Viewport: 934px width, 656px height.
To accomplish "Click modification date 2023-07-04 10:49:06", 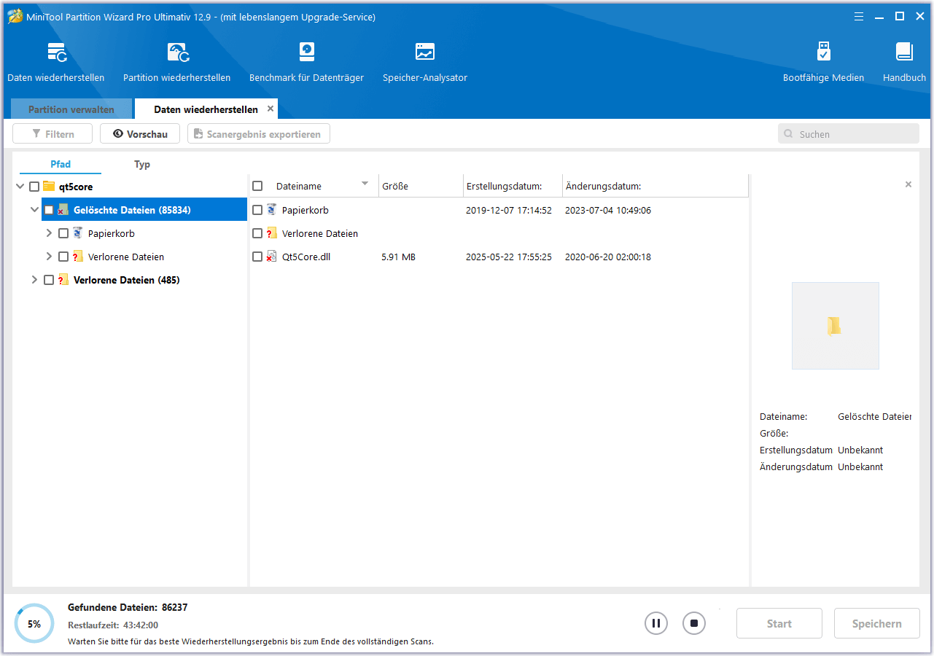I will point(608,210).
